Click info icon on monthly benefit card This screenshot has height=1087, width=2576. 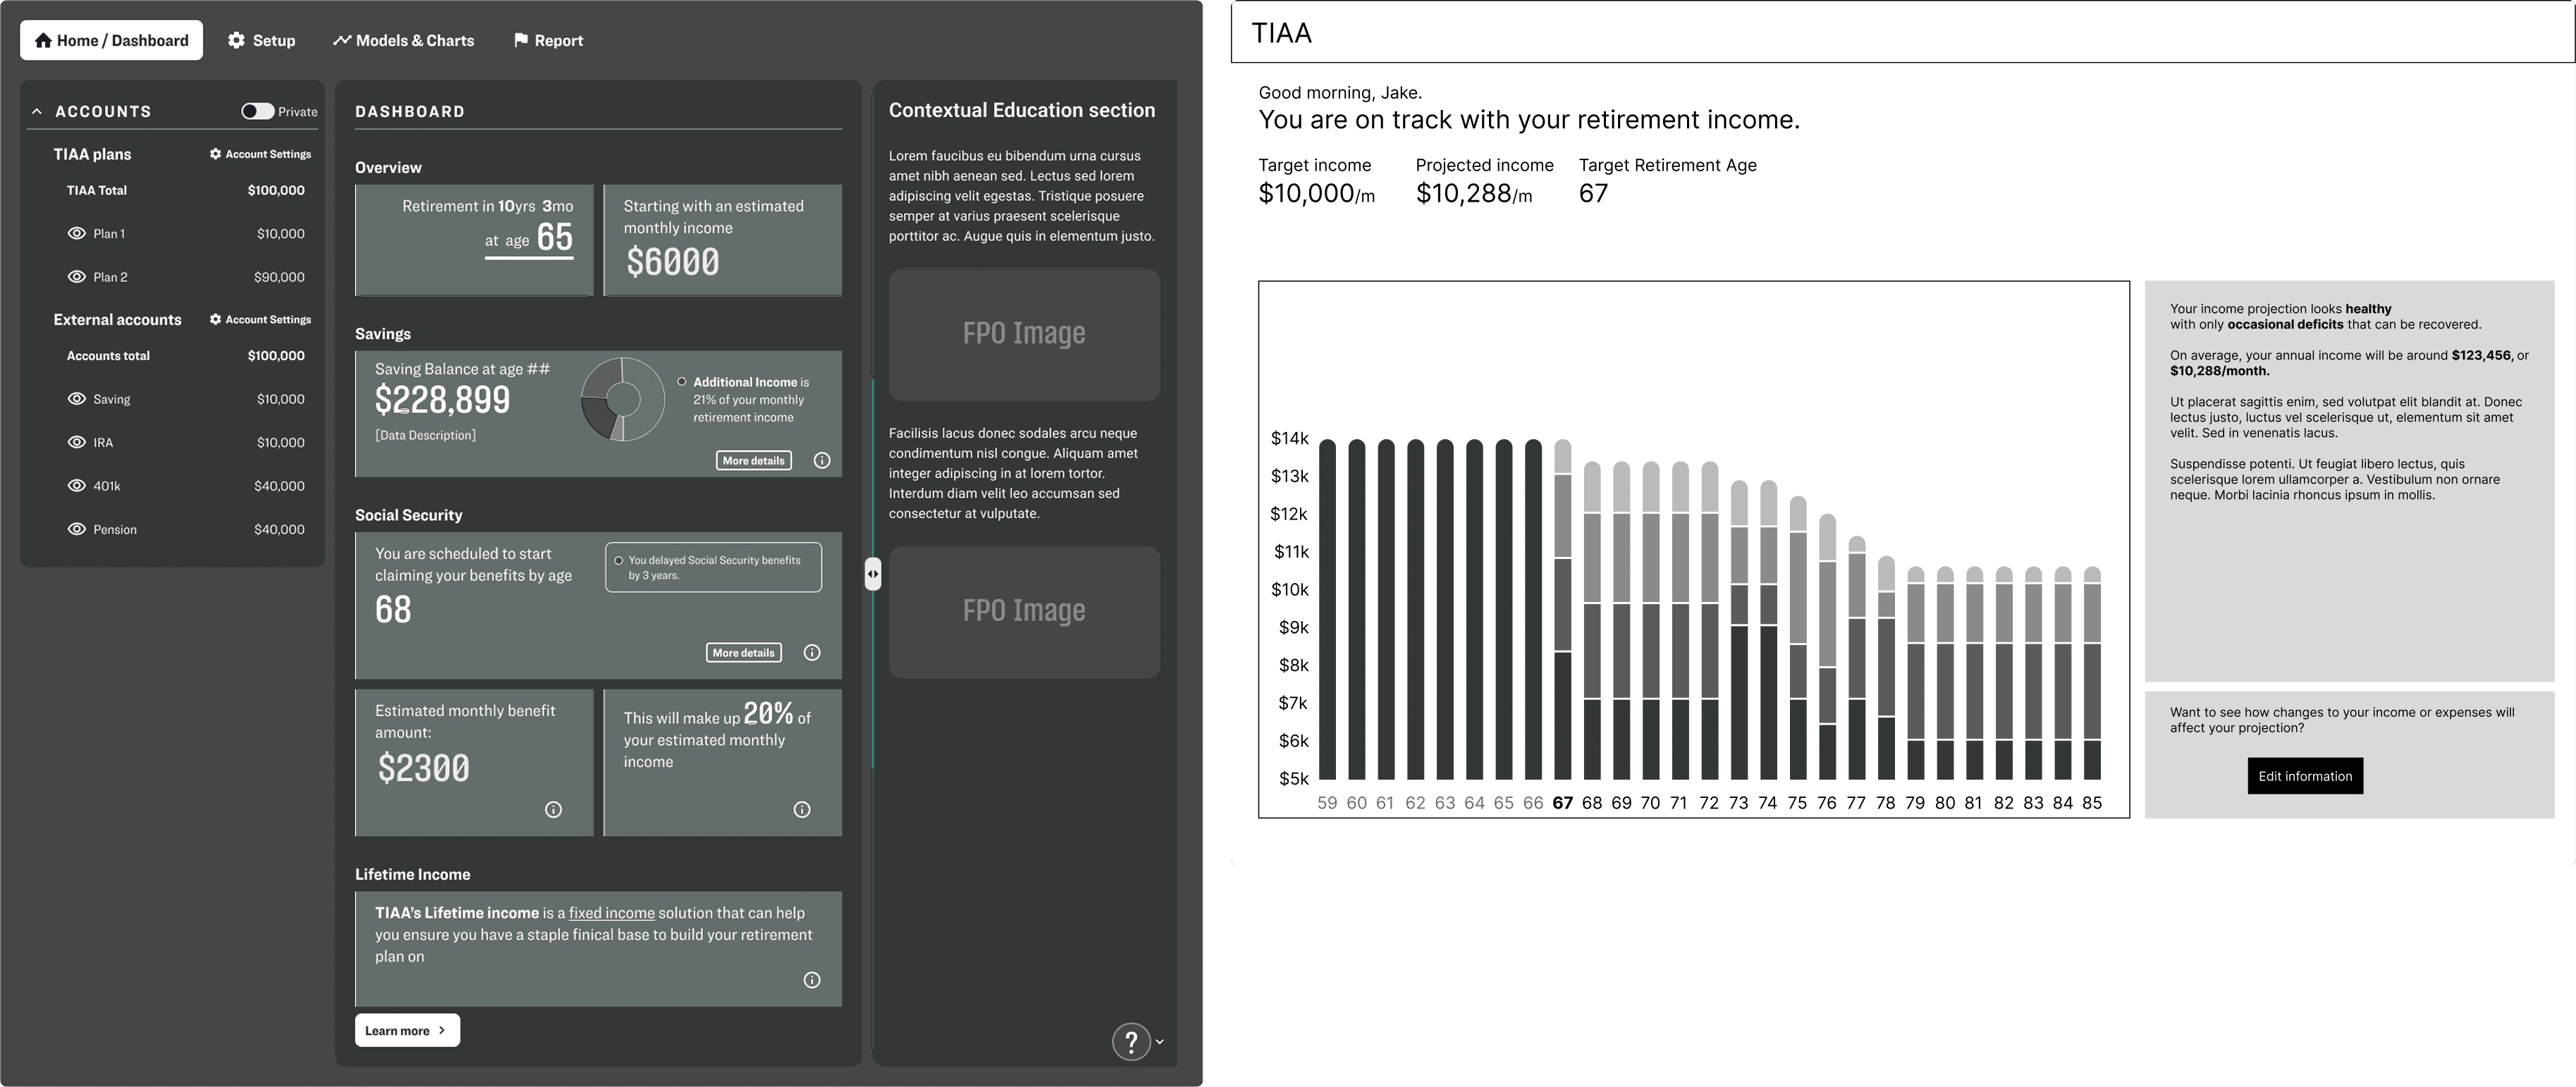(553, 810)
